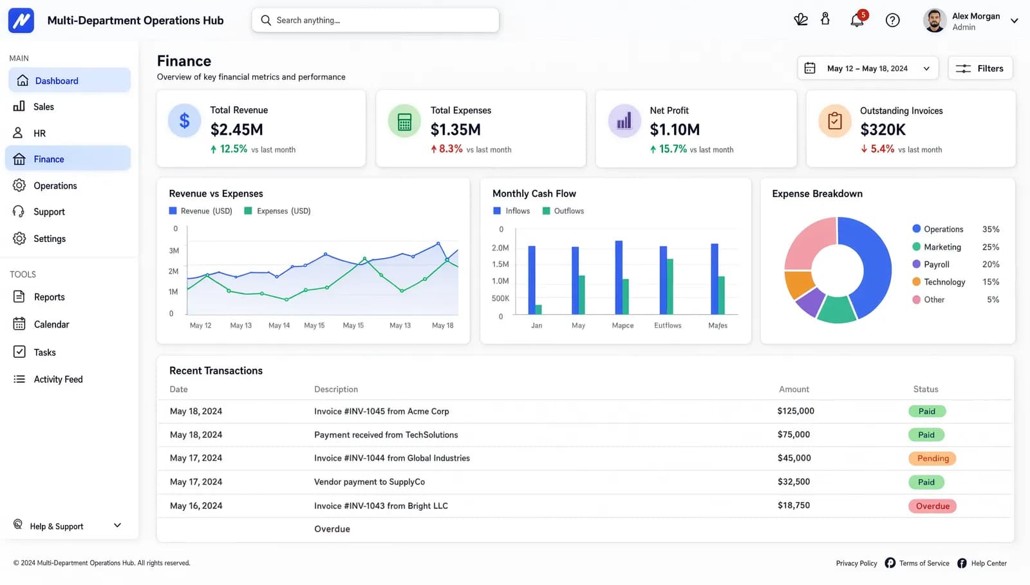
Task: Open the Help Center link text
Action: point(989,563)
